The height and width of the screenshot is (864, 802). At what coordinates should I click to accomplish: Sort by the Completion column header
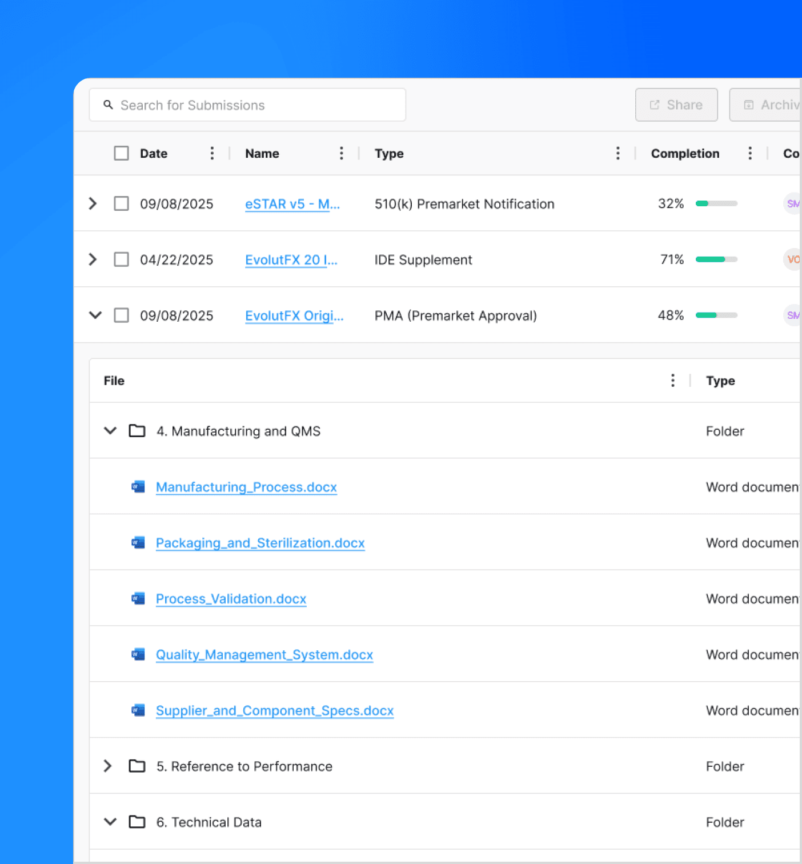(685, 153)
